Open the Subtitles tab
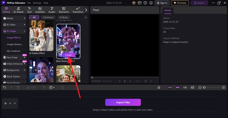 point(40,10)
